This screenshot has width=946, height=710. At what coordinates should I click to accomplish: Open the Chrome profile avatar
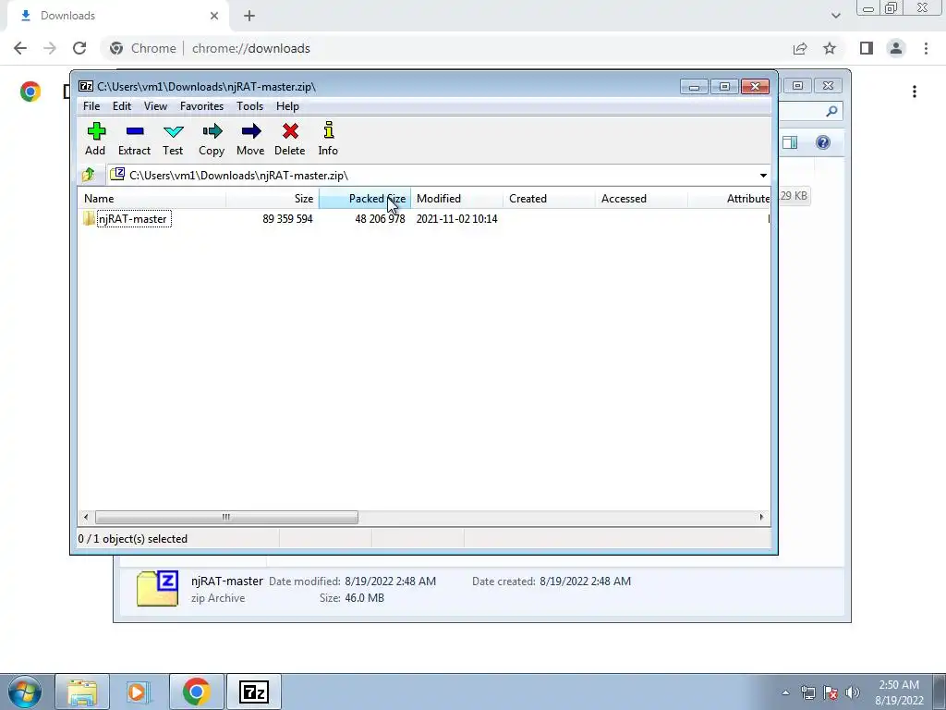(896, 48)
